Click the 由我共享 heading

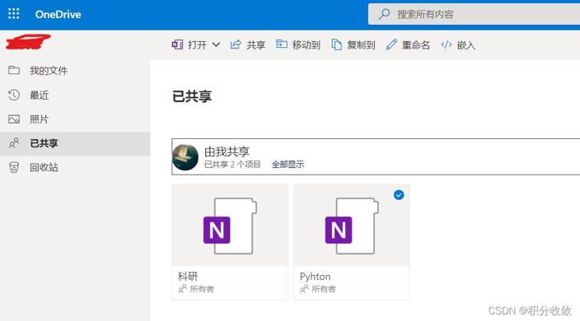pos(227,151)
